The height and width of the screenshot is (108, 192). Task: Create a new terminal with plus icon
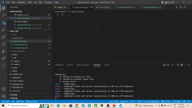[172, 65]
